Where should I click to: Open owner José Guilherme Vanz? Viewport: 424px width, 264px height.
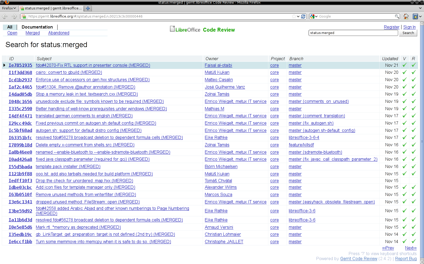(225, 87)
